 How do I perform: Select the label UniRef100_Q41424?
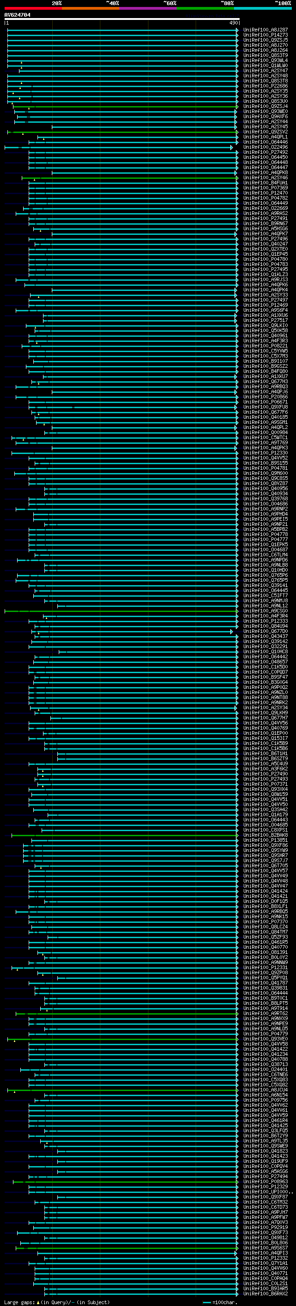pyautogui.click(x=265, y=891)
